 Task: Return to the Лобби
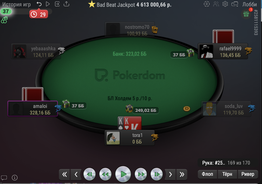250,4
